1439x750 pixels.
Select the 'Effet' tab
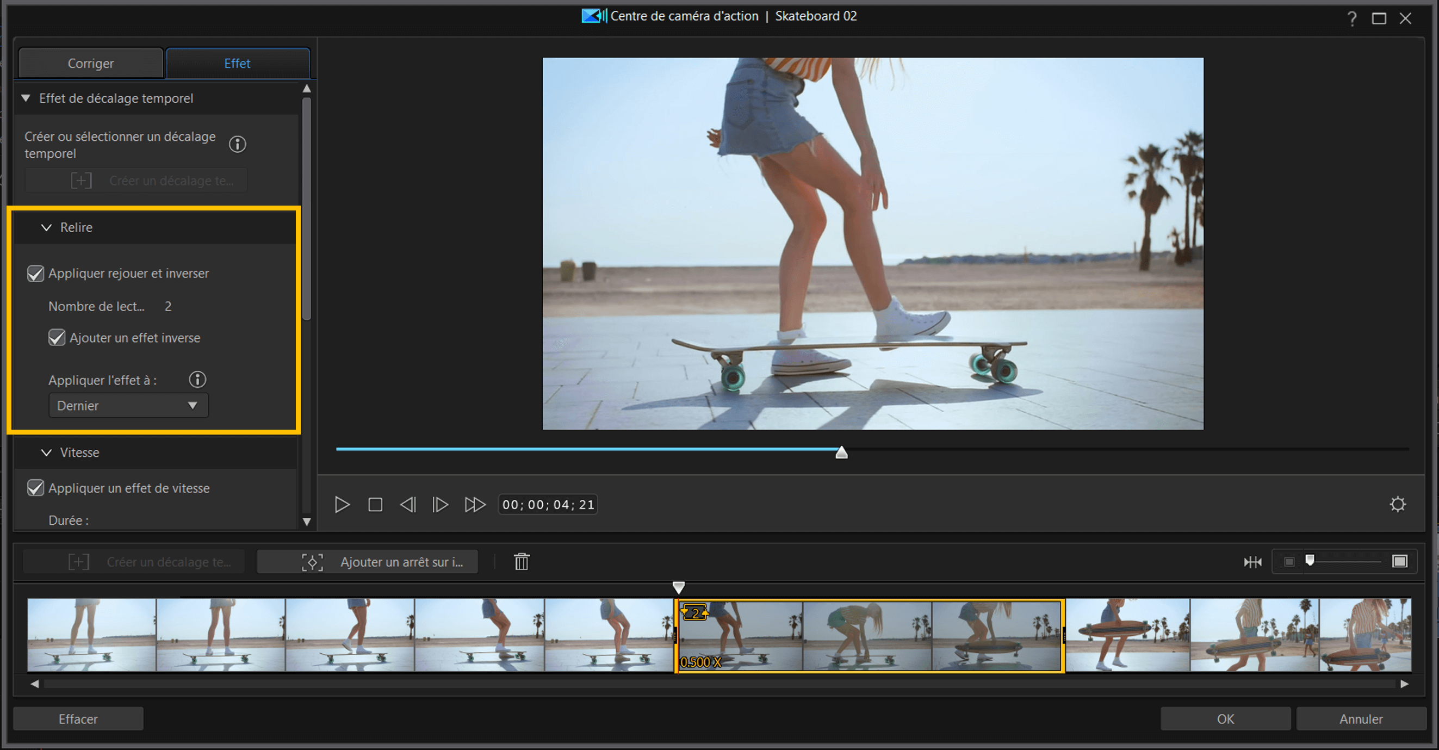coord(237,63)
